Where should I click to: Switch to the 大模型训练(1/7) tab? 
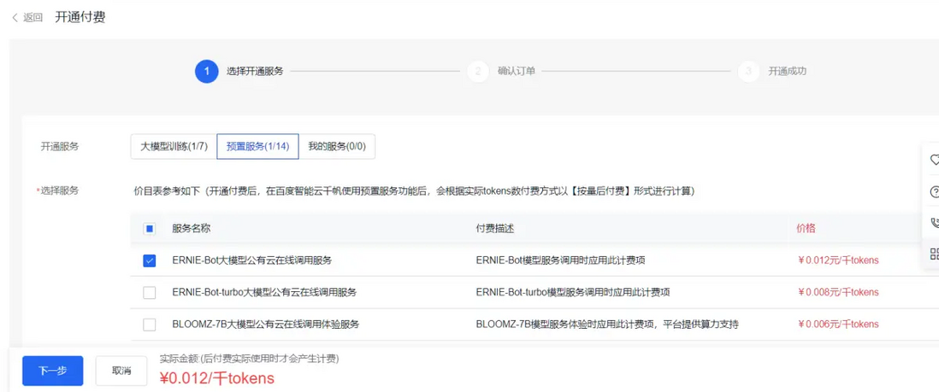174,147
